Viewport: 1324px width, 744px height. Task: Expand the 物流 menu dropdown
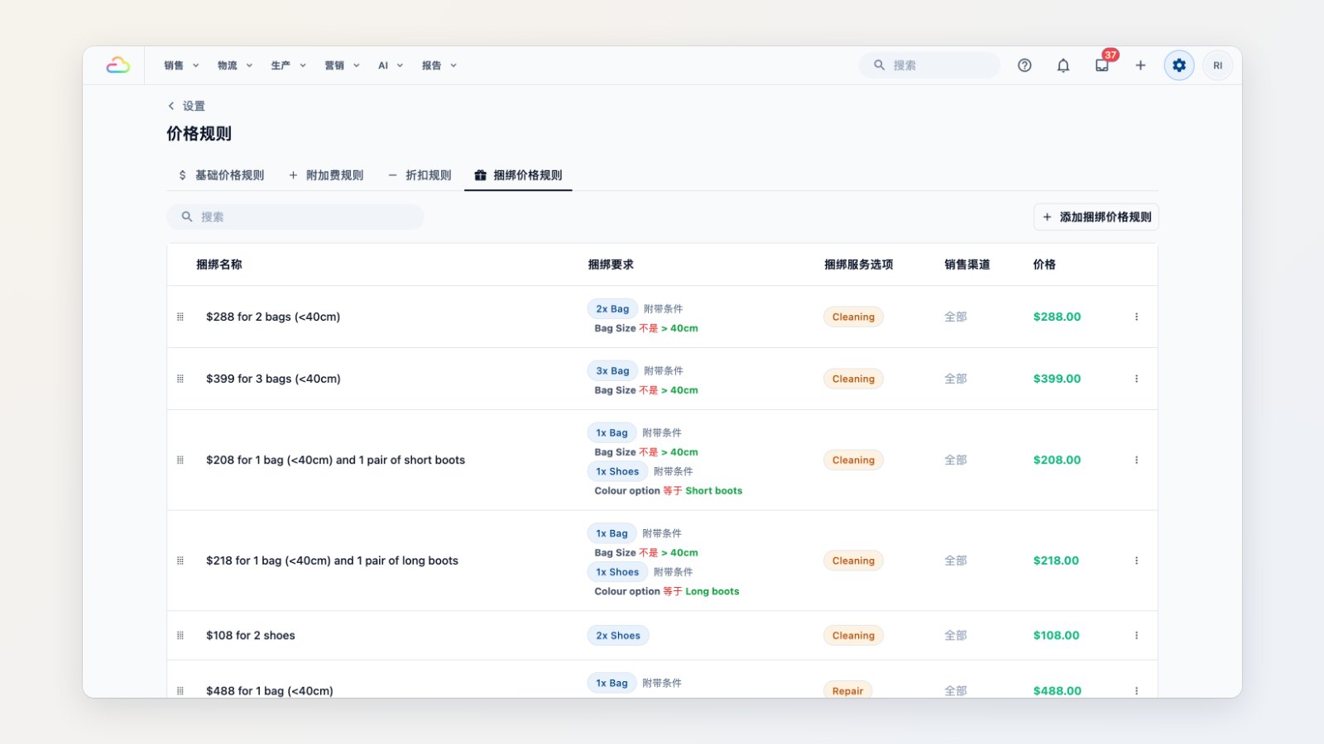[x=235, y=65]
